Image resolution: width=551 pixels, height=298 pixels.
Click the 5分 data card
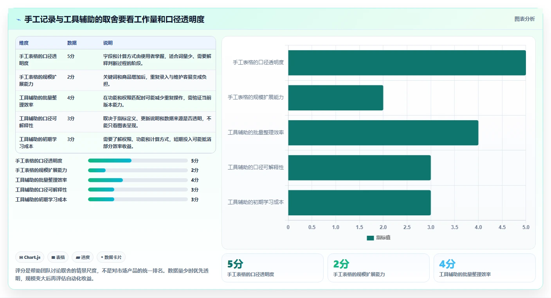272,268
